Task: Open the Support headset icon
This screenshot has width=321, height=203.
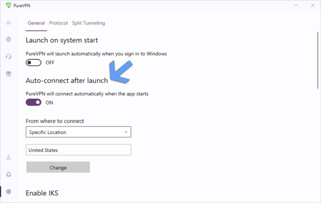Action: coord(9,57)
